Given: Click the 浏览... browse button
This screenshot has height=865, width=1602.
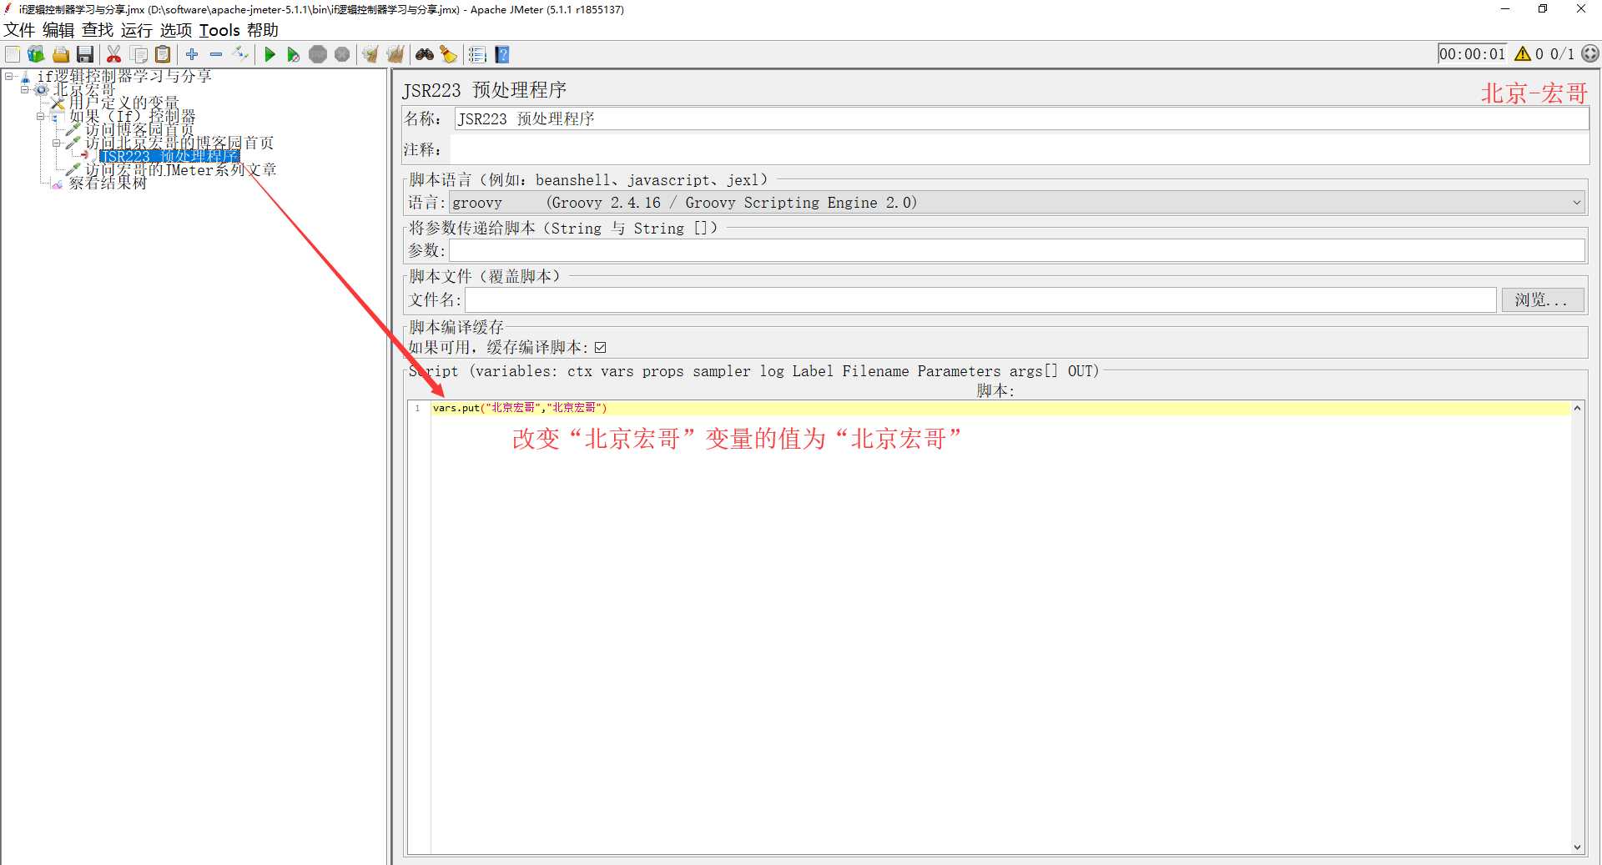Looking at the screenshot, I should tap(1542, 299).
